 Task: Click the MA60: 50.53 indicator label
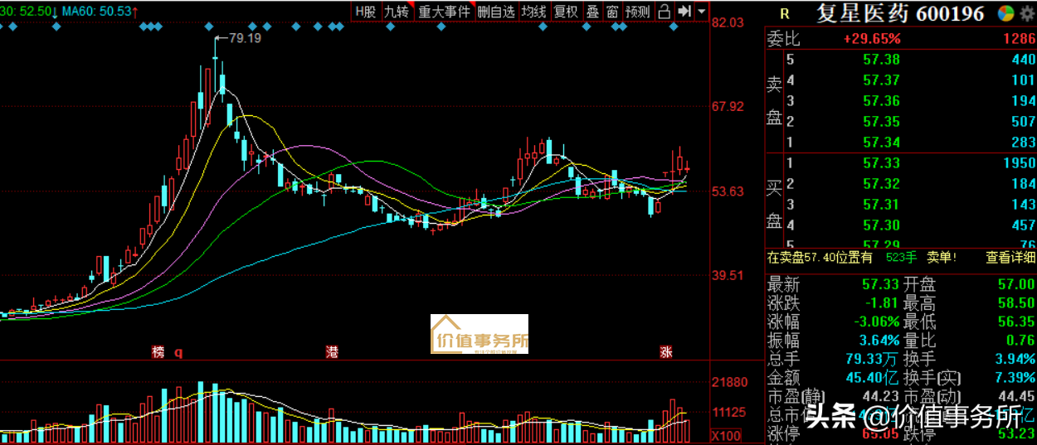click(102, 11)
